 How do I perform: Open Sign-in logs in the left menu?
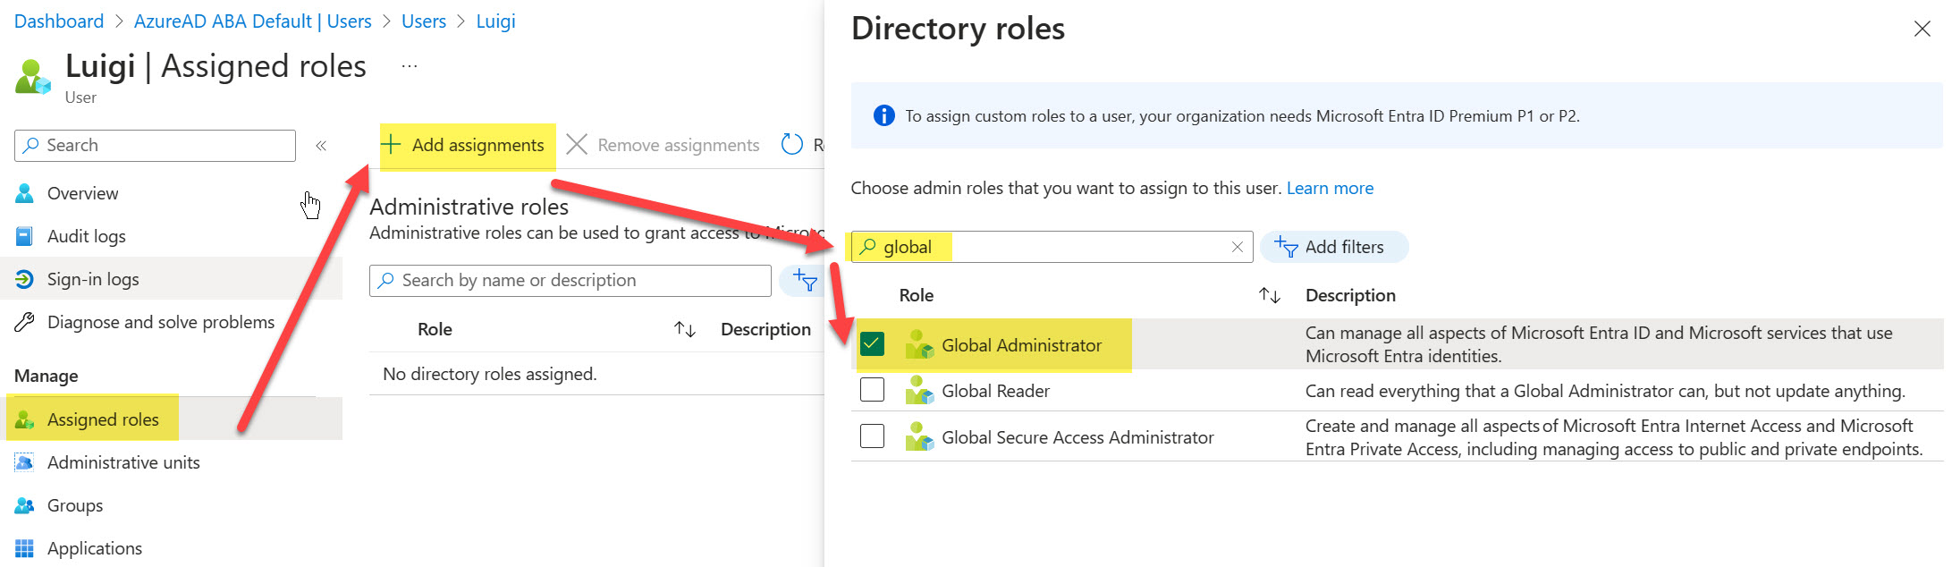pos(93,279)
